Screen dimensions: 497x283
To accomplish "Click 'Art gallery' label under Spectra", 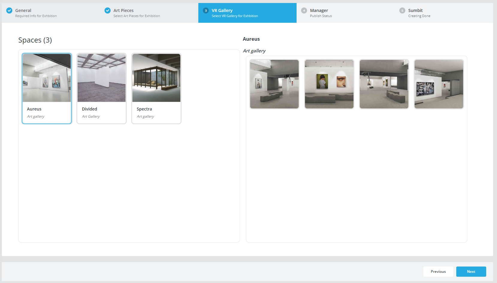I will (145, 116).
